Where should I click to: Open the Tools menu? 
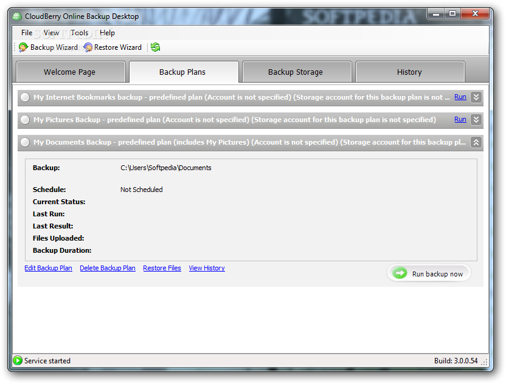coord(80,33)
